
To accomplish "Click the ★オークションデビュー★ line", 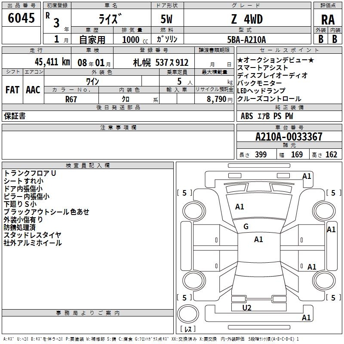I will 276,60.
